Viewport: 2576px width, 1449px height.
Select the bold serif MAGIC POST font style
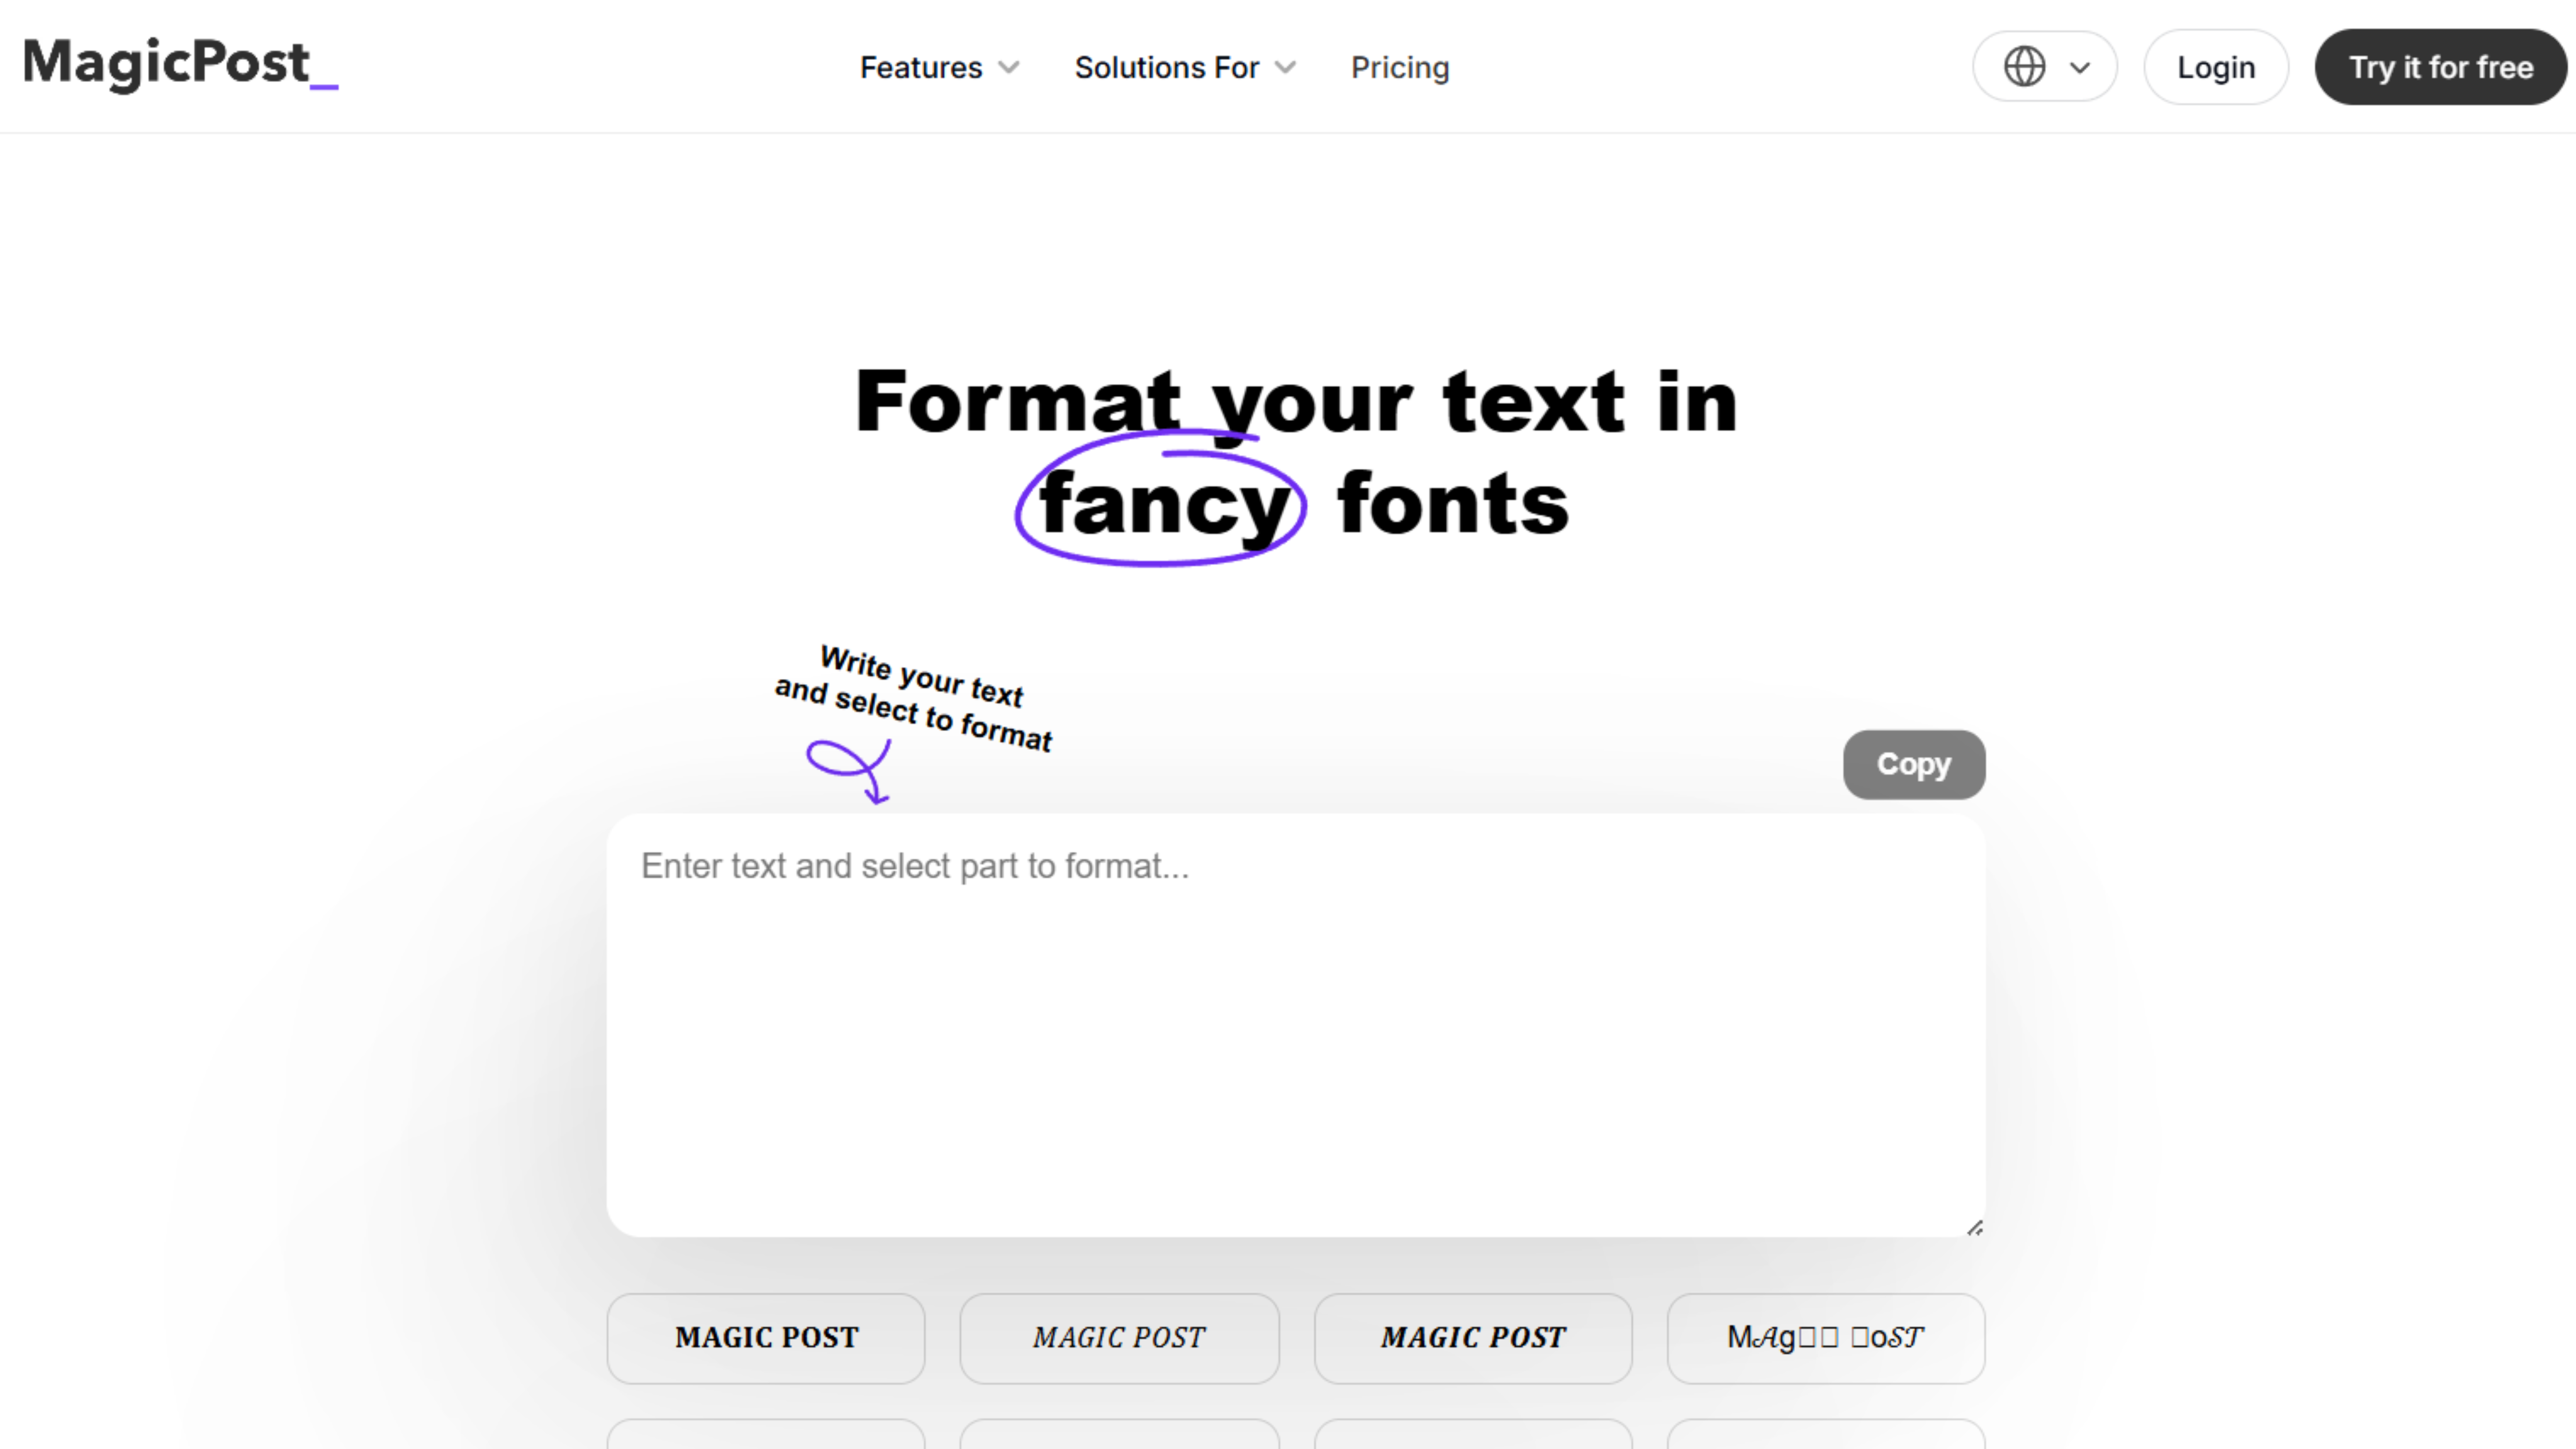(x=766, y=1338)
